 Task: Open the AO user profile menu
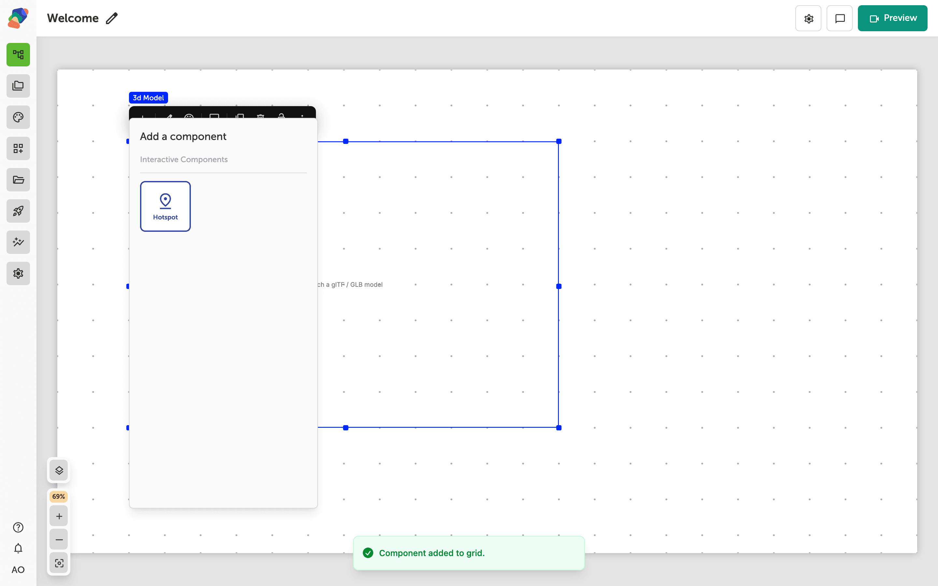click(x=18, y=570)
